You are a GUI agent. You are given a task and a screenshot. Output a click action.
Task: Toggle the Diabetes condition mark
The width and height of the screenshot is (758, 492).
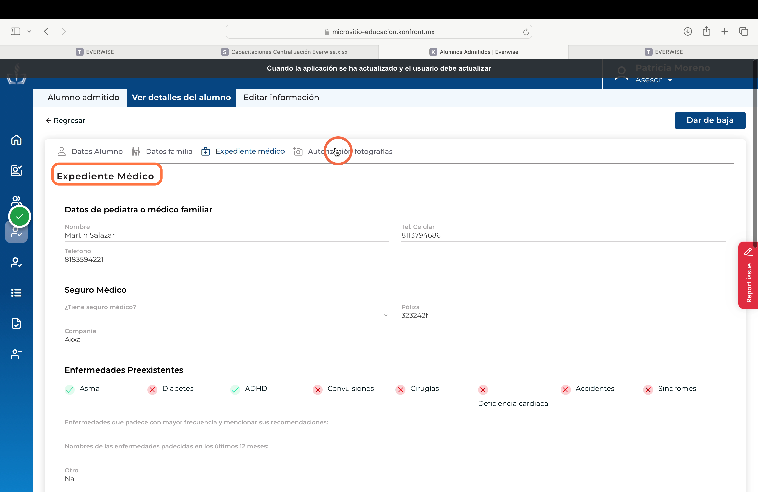pyautogui.click(x=152, y=389)
